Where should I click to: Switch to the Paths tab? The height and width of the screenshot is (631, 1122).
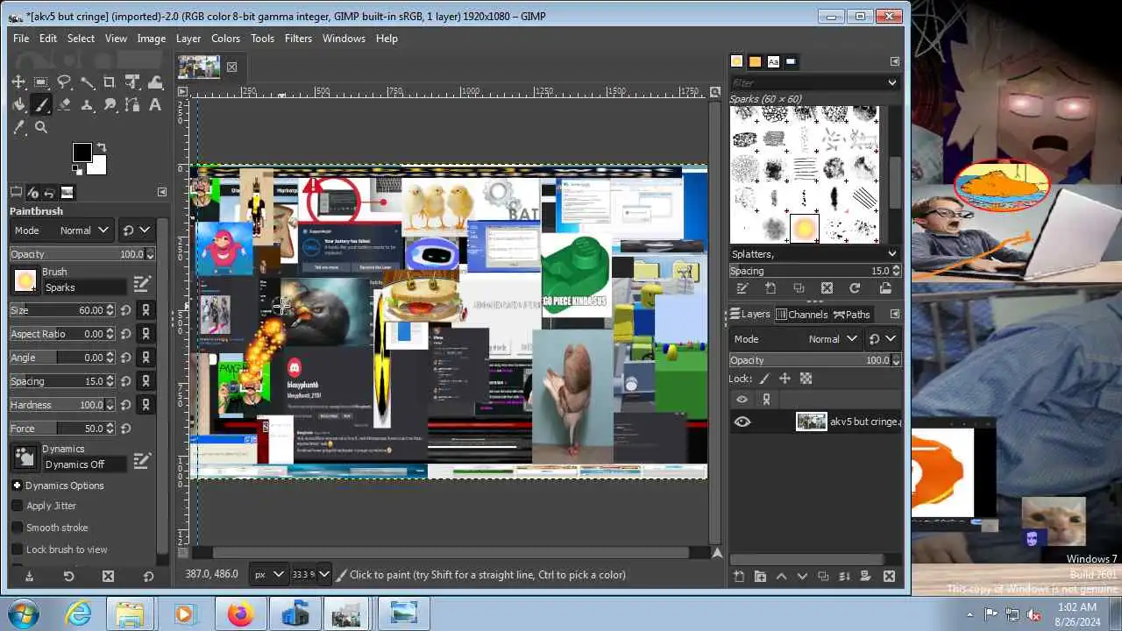point(851,315)
